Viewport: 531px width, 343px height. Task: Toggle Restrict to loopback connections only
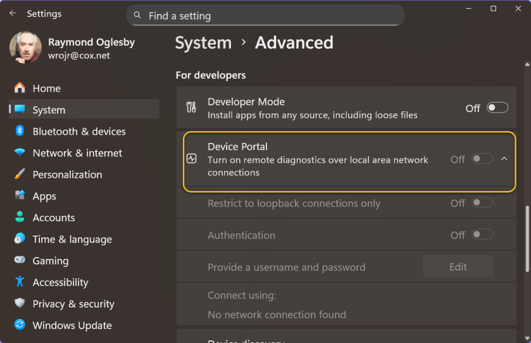(x=482, y=203)
